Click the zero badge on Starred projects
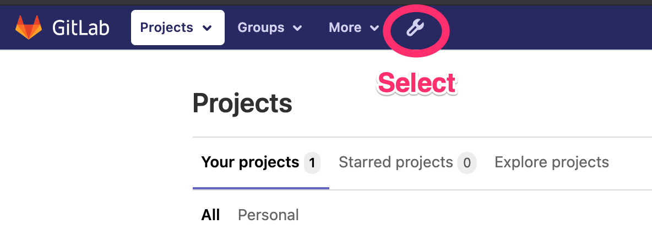 click(467, 162)
